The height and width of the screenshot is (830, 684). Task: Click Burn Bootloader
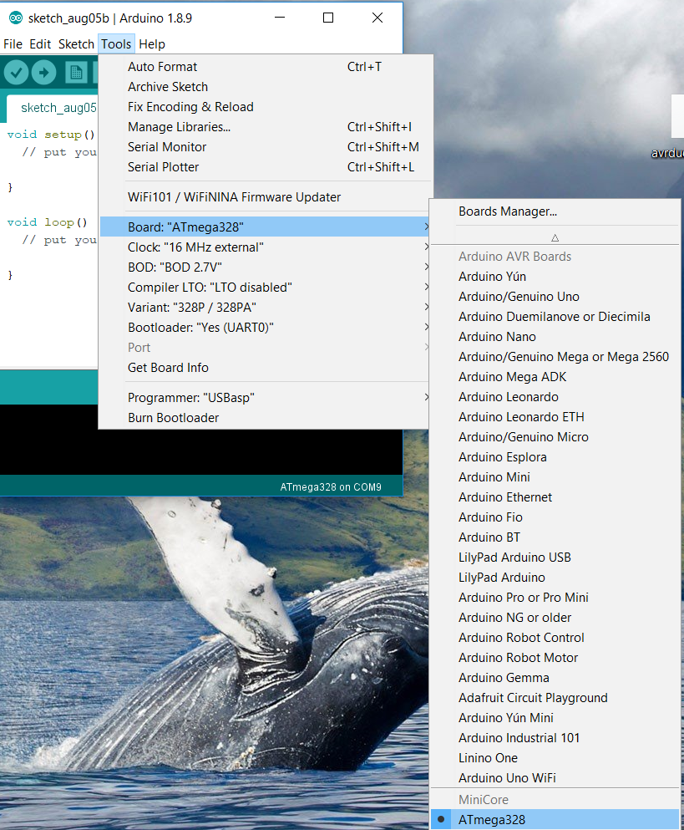click(264, 418)
